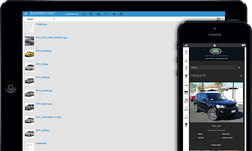Open the Color filter on phone sidebar

point(186,52)
